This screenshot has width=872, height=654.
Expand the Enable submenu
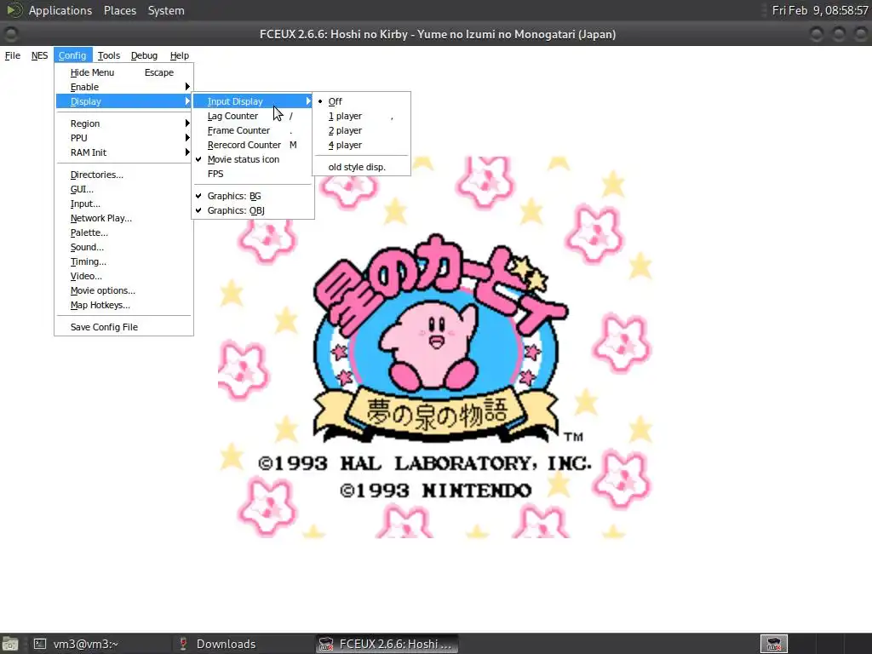click(x=123, y=87)
